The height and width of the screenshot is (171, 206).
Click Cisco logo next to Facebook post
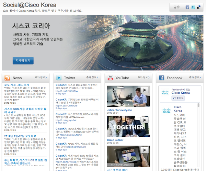coord(166,111)
